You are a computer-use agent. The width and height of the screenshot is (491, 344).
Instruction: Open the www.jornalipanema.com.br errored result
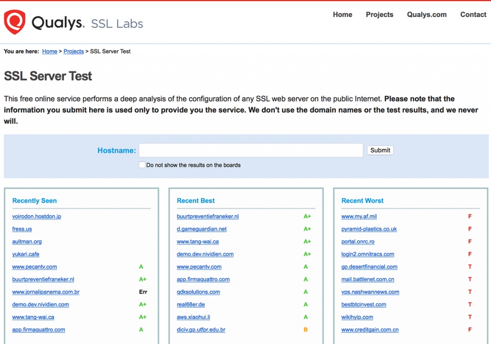(x=46, y=292)
